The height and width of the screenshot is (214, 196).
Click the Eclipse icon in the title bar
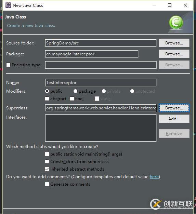[8, 5]
